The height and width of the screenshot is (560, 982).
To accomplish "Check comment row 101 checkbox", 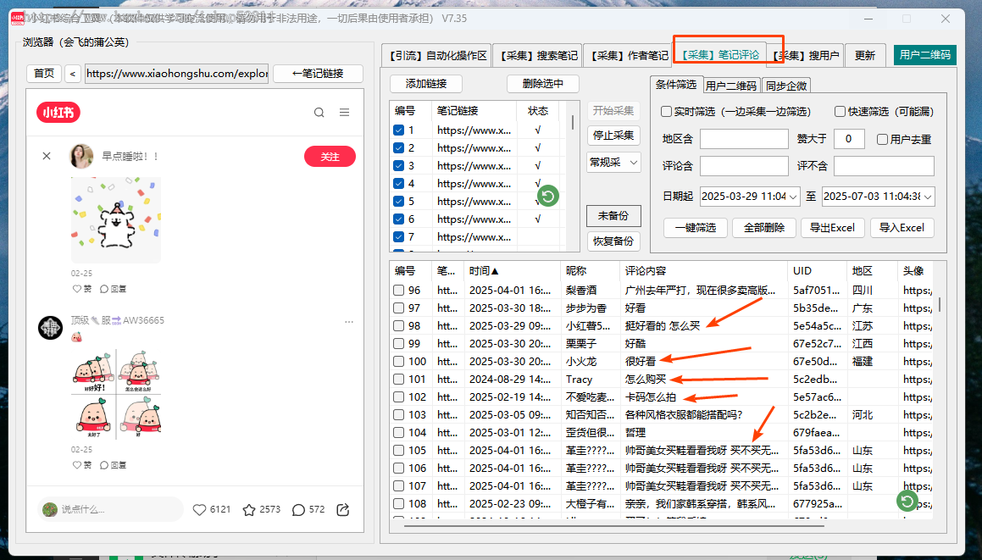I will coord(398,379).
